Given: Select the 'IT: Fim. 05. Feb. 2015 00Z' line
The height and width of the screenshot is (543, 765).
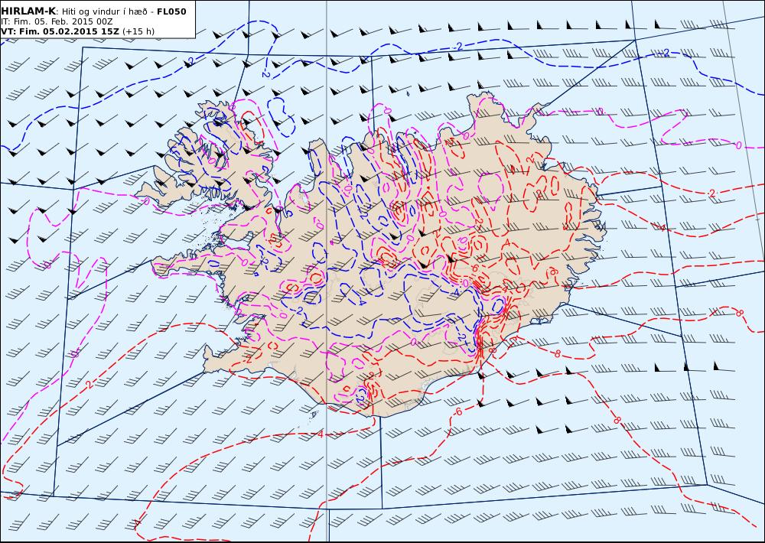Looking at the screenshot, I should [57, 21].
